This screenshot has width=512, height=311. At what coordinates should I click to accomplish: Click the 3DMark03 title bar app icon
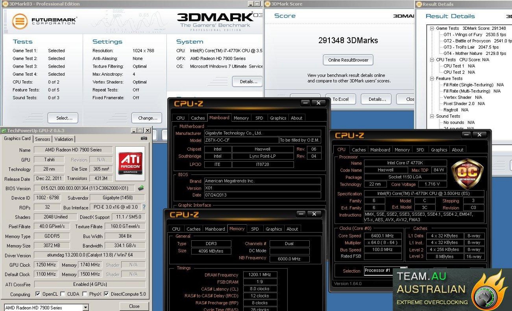click(x=4, y=4)
